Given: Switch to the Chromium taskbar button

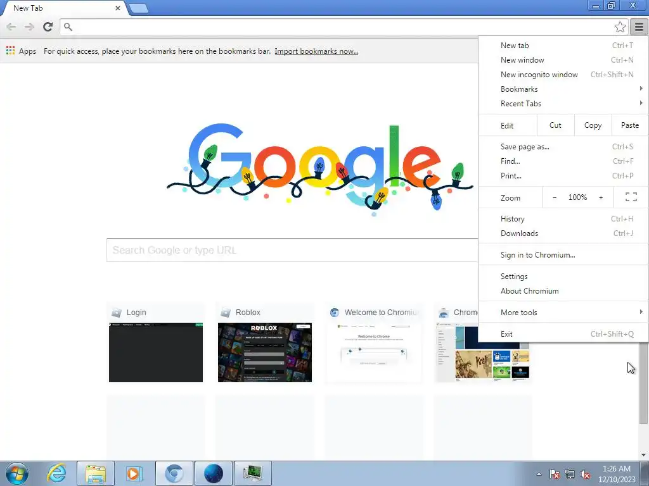Looking at the screenshot, I should pyautogui.click(x=174, y=473).
